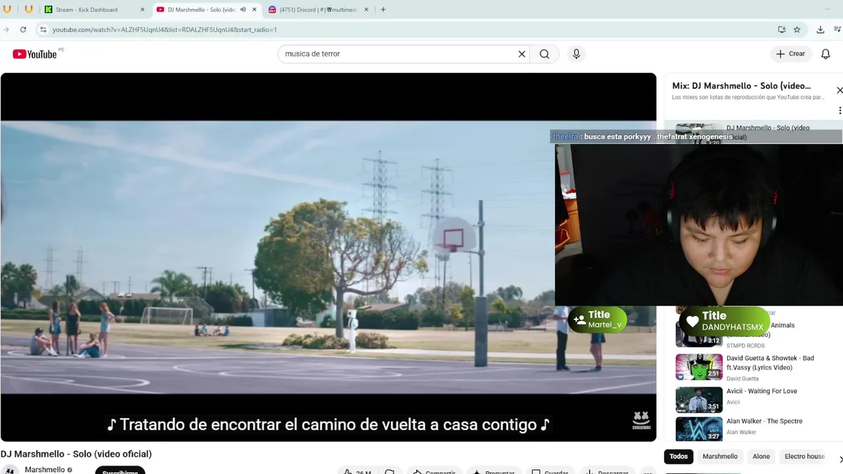
Task: Select the Electro house filter chip
Action: tap(805, 456)
